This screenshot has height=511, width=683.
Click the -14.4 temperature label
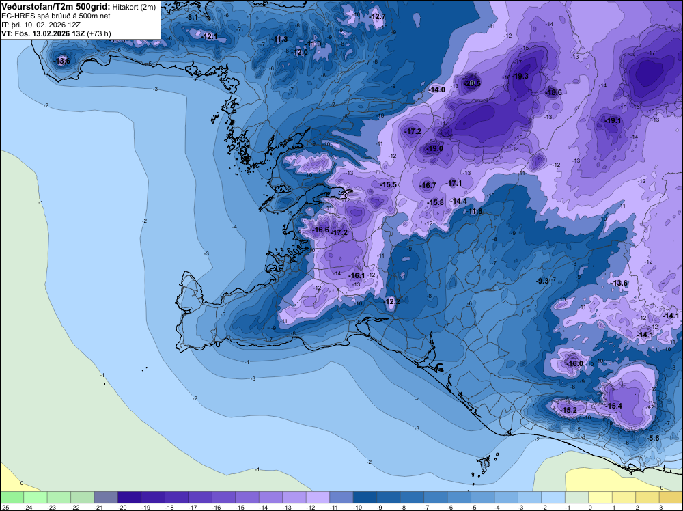[458, 201]
